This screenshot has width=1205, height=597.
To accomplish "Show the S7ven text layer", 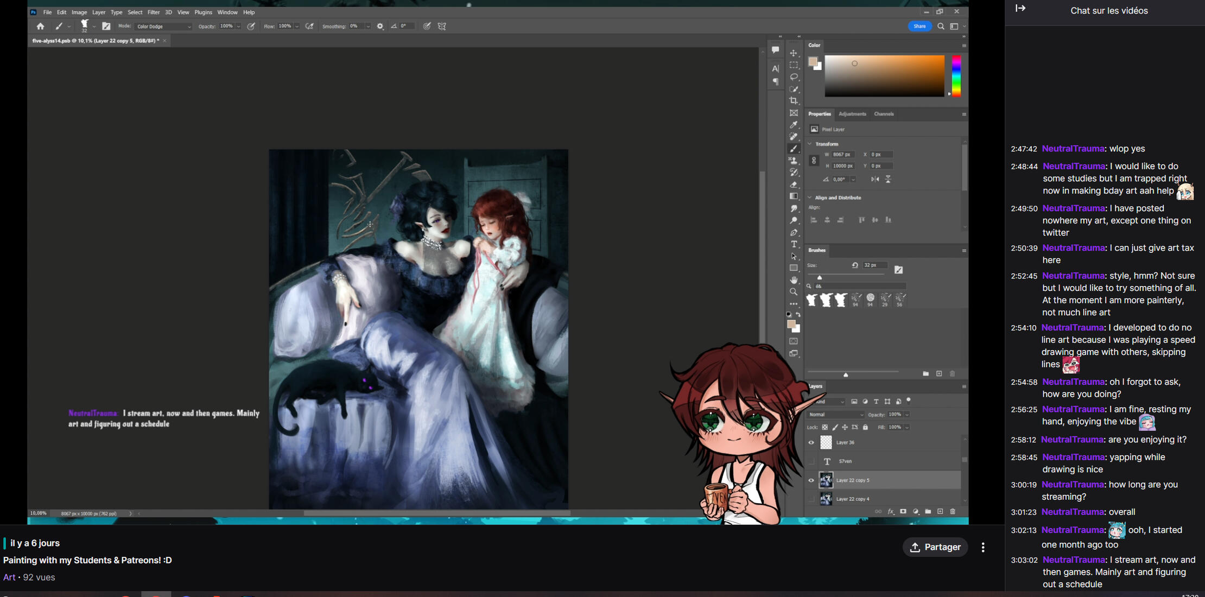I will pyautogui.click(x=811, y=461).
